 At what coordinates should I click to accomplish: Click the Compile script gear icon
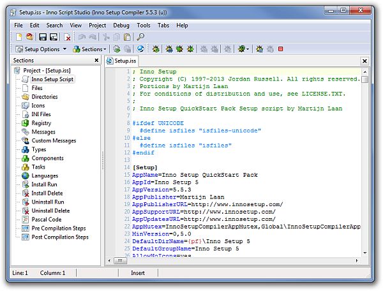coord(117,49)
